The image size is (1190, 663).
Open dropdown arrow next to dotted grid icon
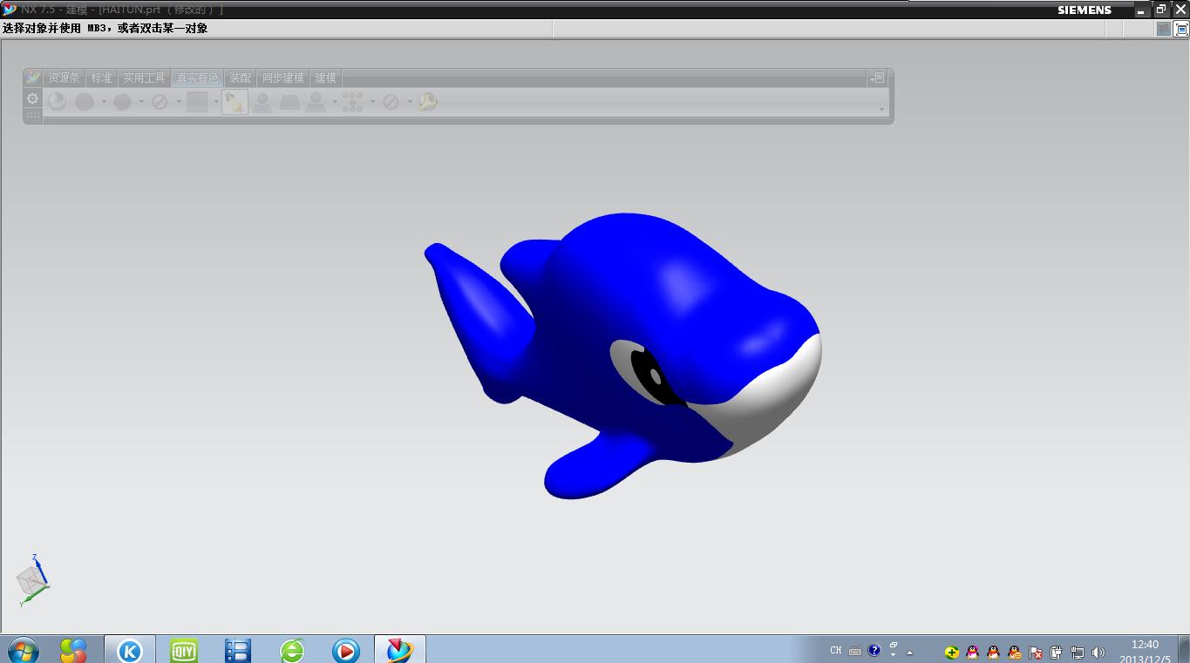(372, 102)
